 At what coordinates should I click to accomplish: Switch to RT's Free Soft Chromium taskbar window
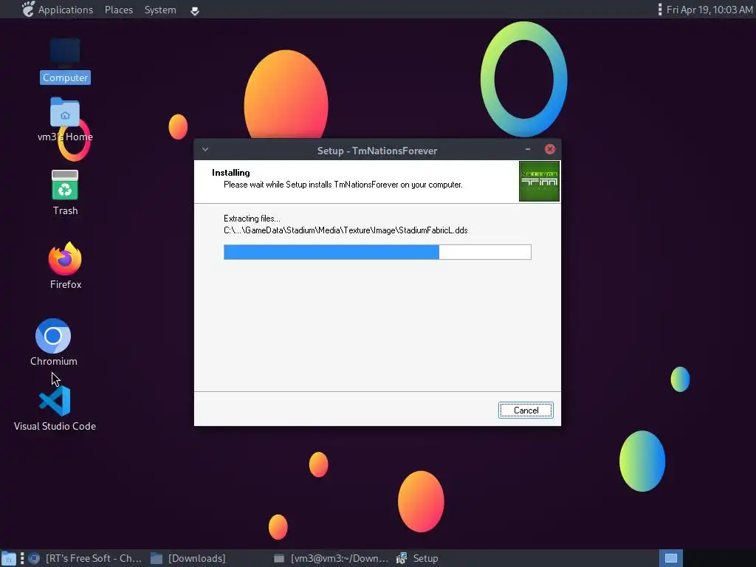tap(86, 558)
